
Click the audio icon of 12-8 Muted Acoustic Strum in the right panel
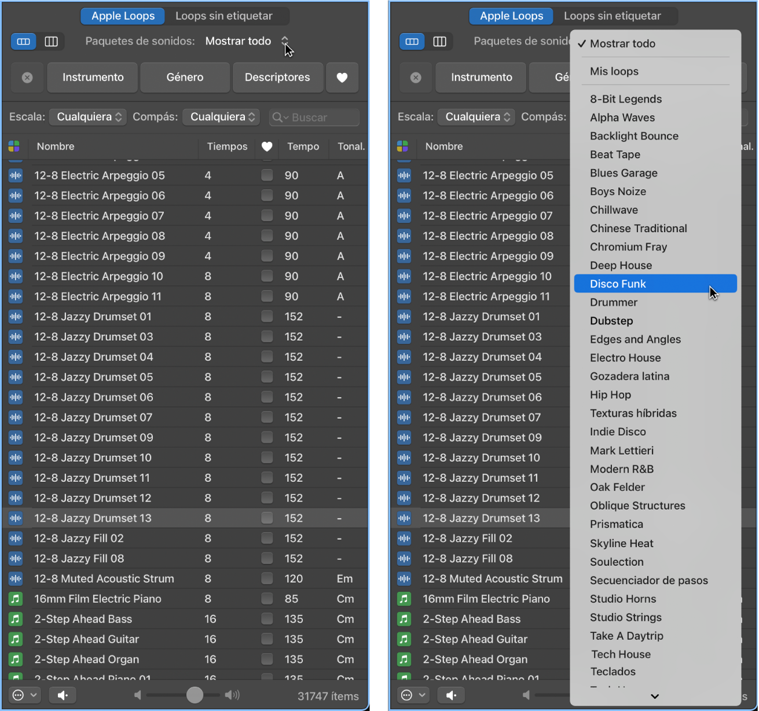404,579
